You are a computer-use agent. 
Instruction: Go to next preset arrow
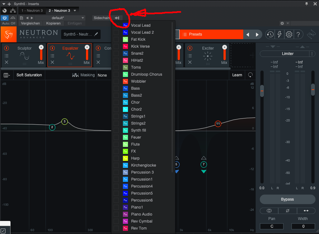click(x=257, y=35)
